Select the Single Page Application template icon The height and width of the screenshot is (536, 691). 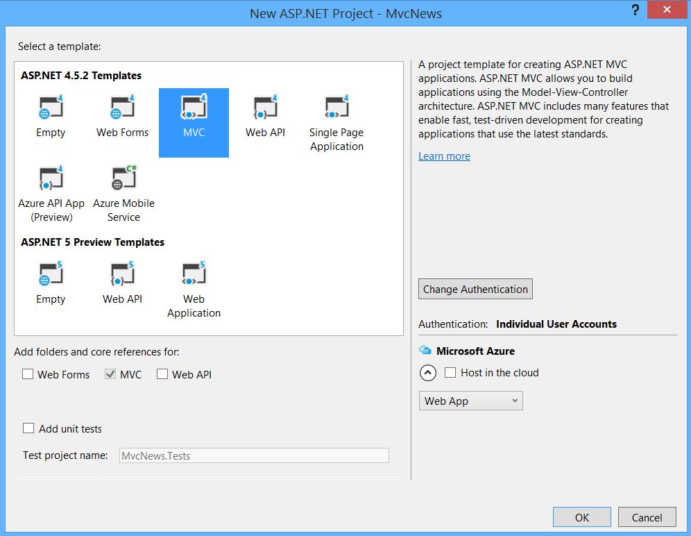coord(336,107)
